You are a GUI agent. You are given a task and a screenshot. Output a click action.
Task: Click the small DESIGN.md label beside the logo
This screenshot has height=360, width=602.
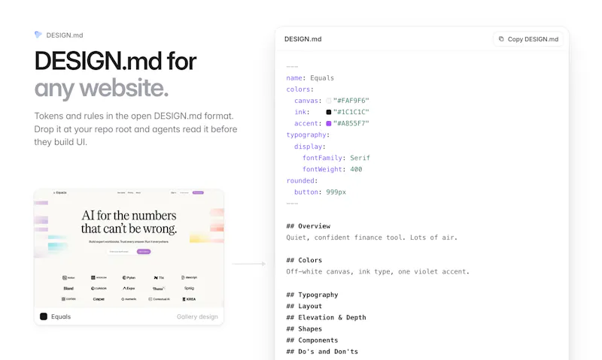click(x=65, y=35)
